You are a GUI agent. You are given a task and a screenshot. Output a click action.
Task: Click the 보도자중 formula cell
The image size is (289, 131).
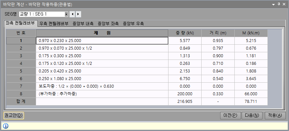pos(102,86)
